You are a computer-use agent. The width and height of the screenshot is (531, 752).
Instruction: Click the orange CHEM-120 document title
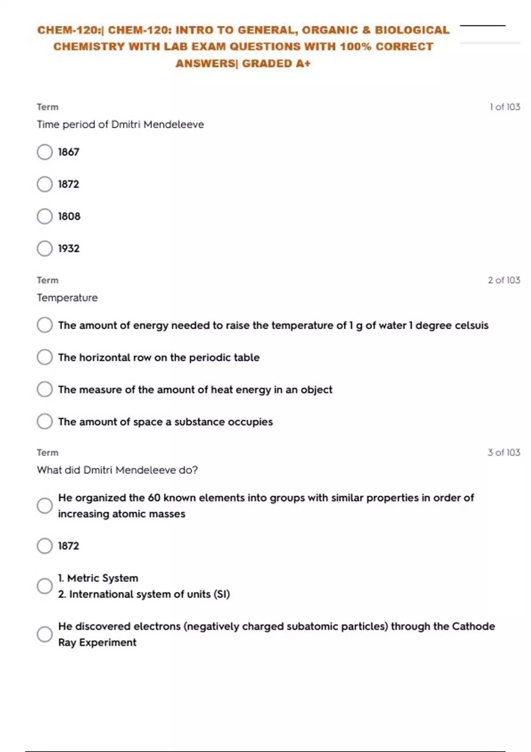(243, 46)
